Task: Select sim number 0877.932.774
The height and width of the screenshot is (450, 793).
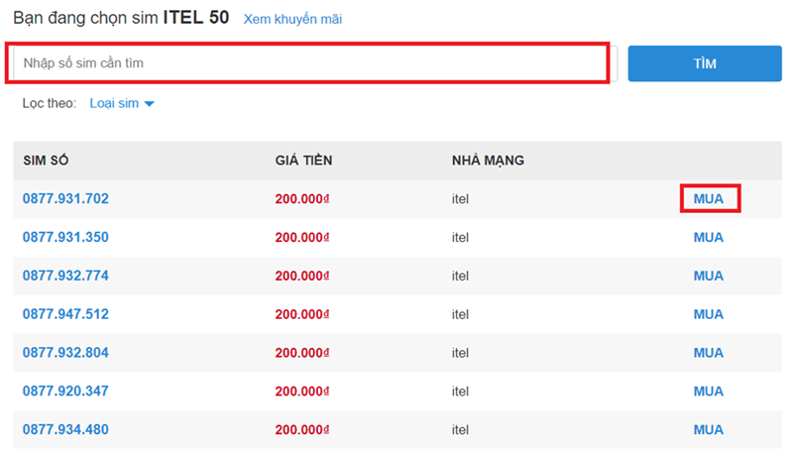Action: click(x=65, y=277)
